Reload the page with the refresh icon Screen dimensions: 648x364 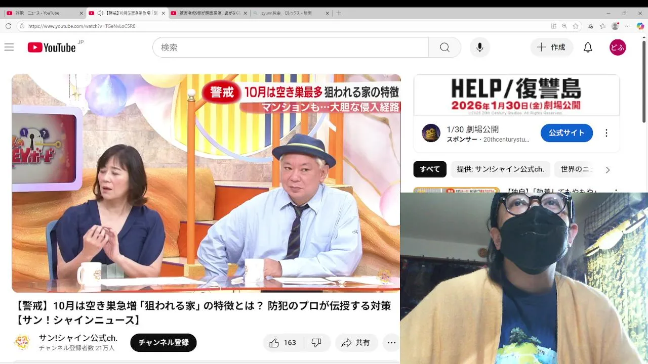tap(8, 26)
